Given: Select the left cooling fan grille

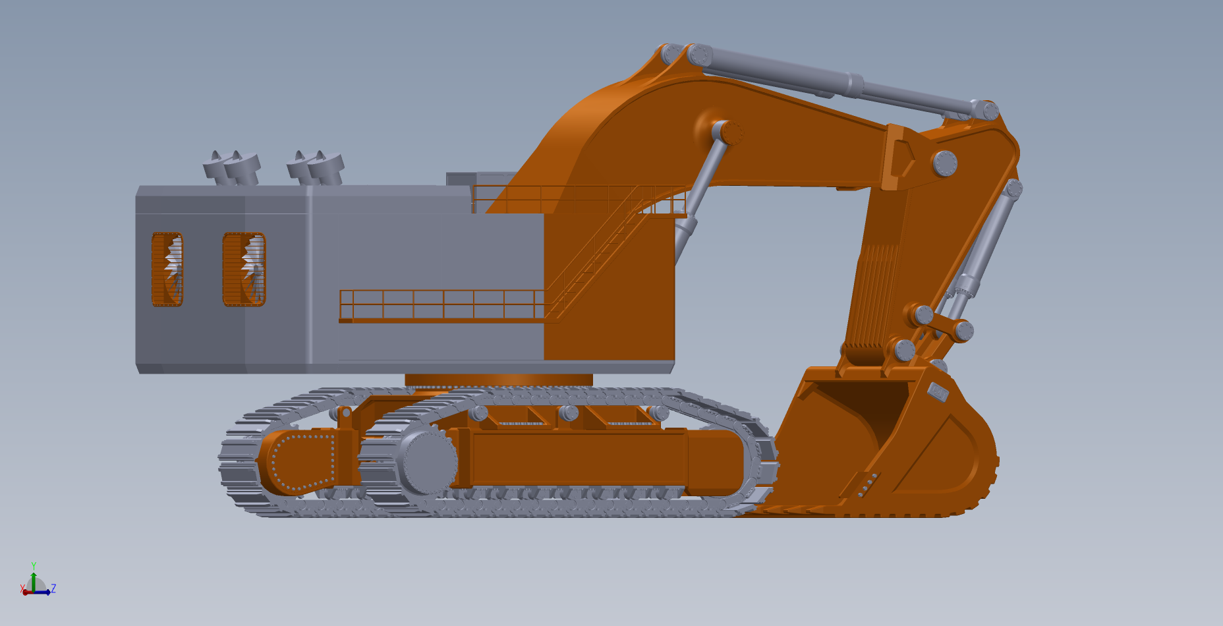Looking at the screenshot, I should click(x=167, y=269).
